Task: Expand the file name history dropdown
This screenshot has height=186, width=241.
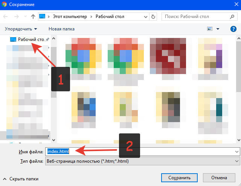Action: coord(237,152)
